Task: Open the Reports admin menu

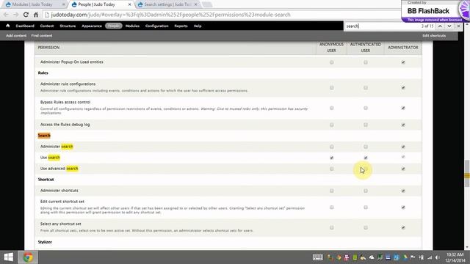Action: pyautogui.click(x=181, y=26)
